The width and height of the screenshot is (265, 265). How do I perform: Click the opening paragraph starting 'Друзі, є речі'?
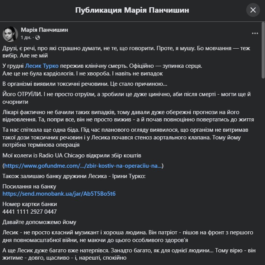coord(127,52)
